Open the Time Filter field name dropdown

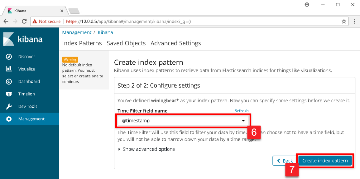[x=183, y=120]
